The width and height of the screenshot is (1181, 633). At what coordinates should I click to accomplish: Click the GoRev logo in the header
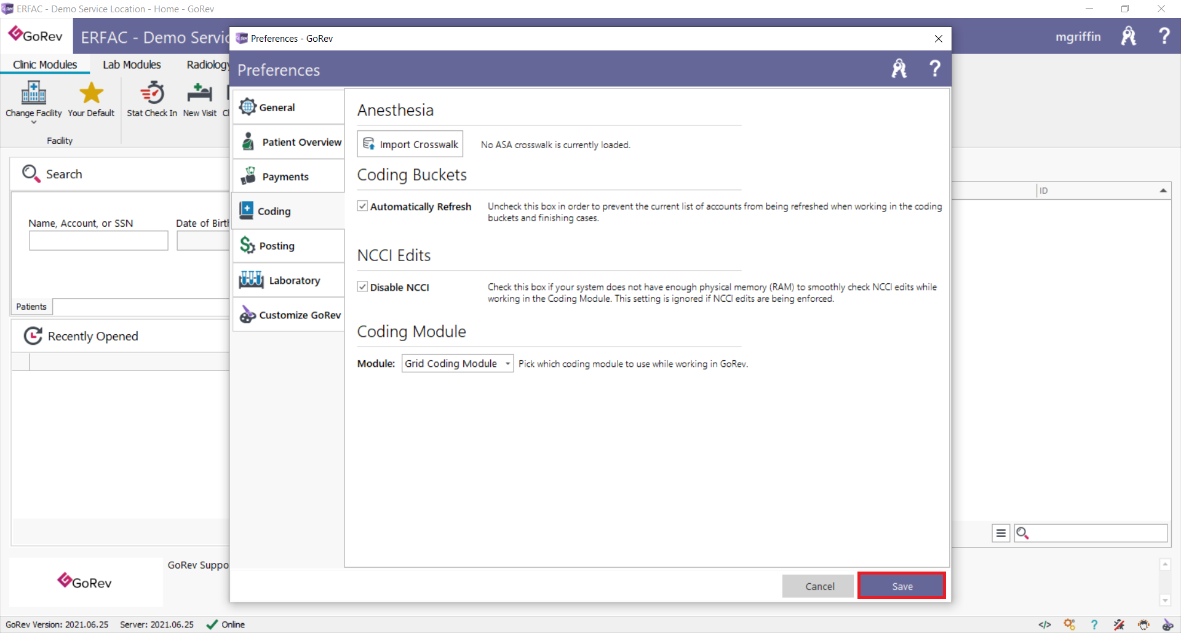36,36
